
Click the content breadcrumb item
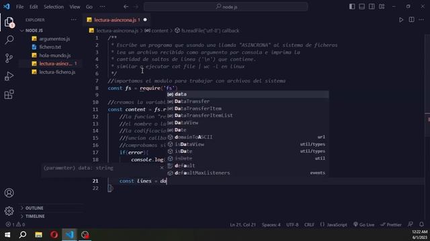[x=157, y=31]
